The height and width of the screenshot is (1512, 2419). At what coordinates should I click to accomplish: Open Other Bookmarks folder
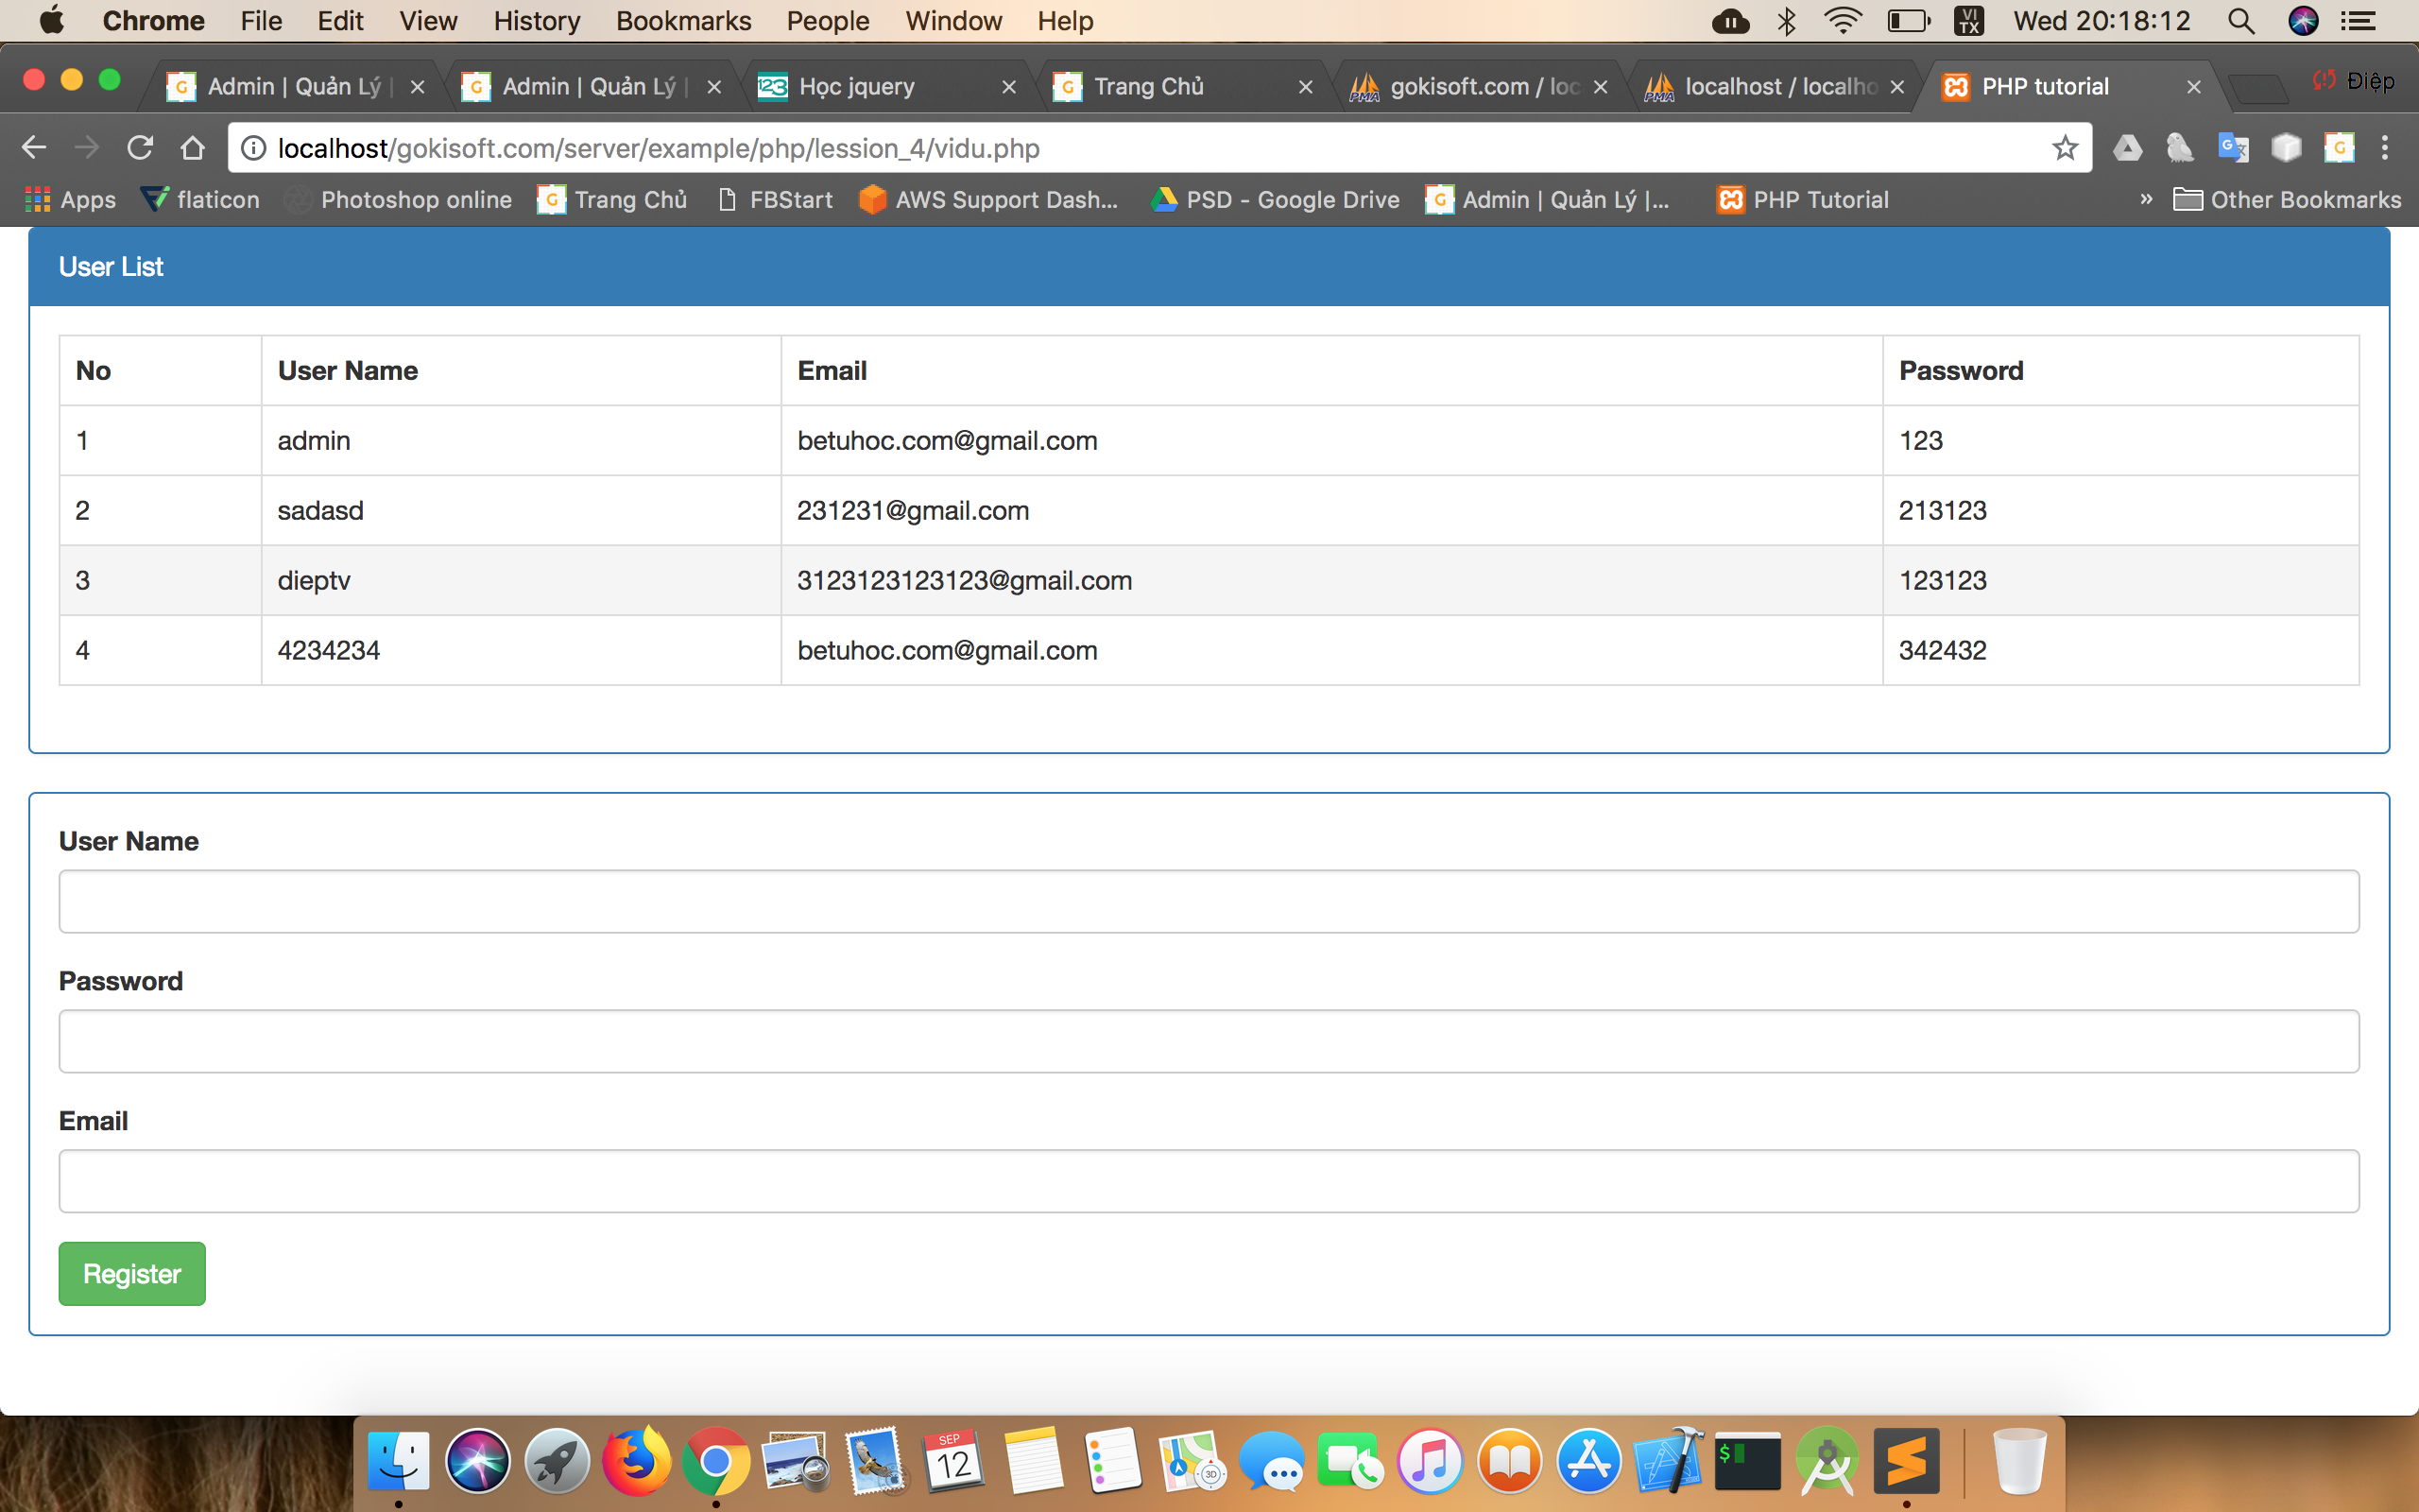click(2287, 199)
